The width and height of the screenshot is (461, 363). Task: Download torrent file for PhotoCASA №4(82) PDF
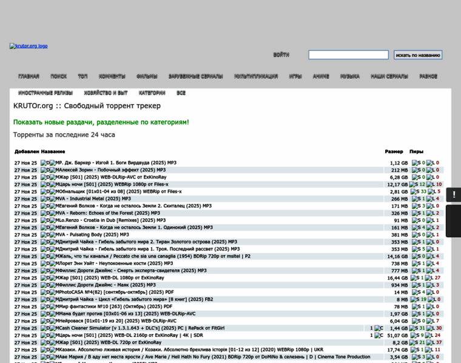(45, 292)
